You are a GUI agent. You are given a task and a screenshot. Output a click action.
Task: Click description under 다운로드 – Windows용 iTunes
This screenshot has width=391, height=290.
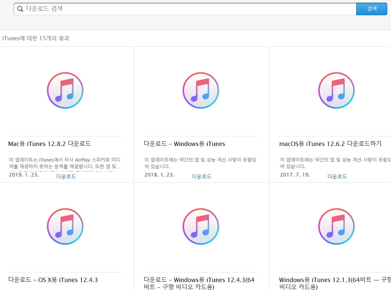coord(200,163)
